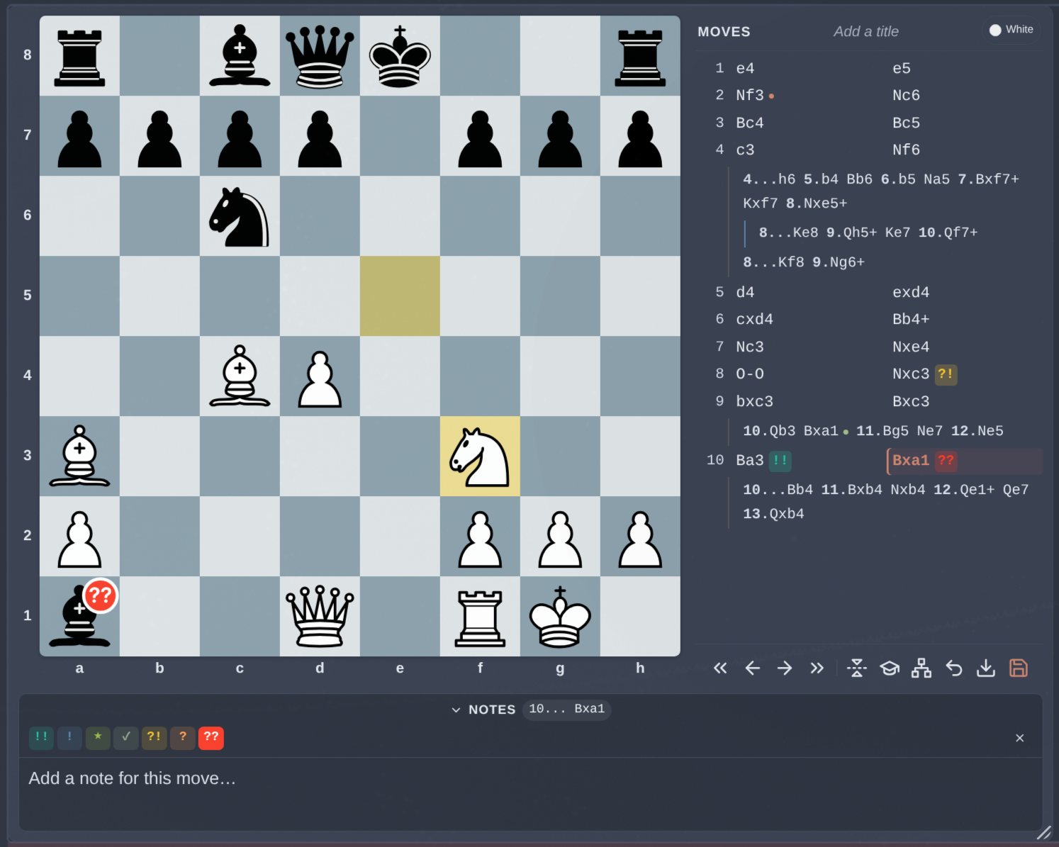Jump to the first move with double-left arrows
Screen dimensions: 1059x847
(720, 668)
